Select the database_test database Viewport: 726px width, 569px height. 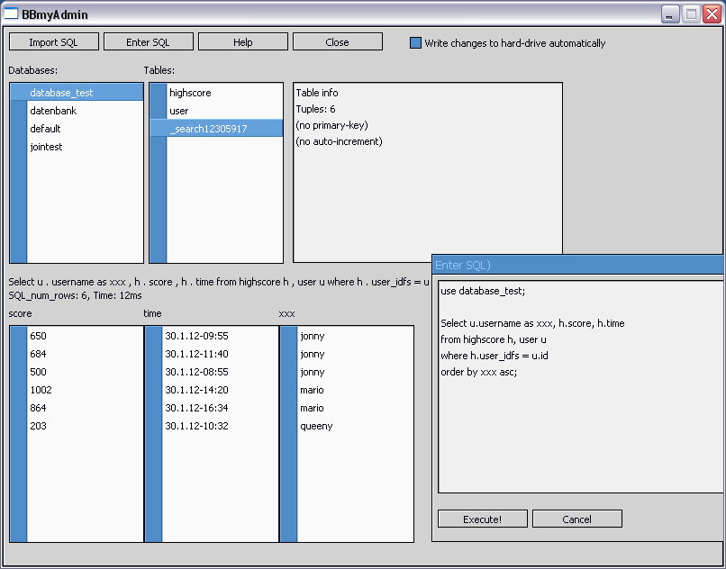(x=61, y=93)
